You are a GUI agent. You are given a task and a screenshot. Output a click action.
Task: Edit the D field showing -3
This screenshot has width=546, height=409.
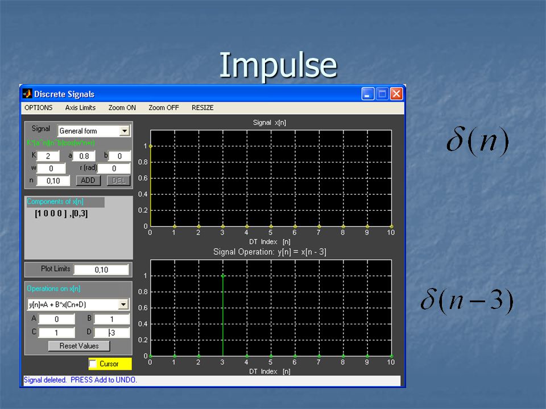click(x=112, y=332)
